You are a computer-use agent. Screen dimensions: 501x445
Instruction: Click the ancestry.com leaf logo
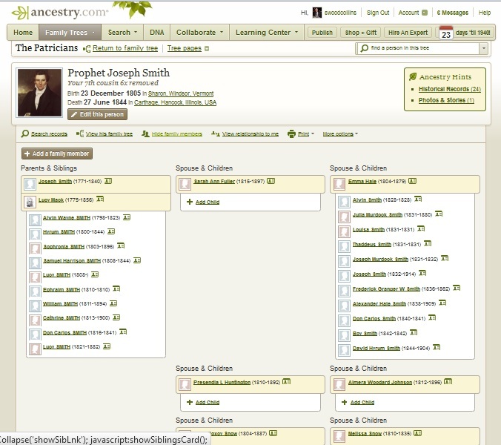pos(20,13)
